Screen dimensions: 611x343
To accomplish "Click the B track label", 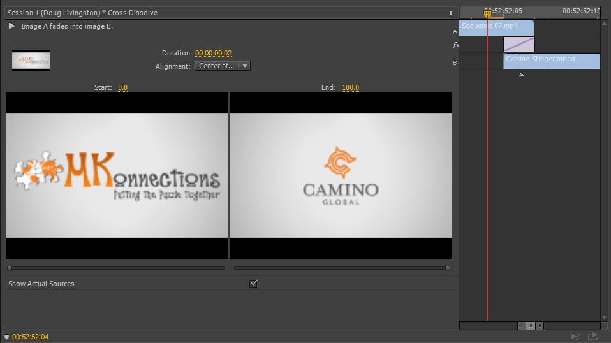I will [x=455, y=62].
